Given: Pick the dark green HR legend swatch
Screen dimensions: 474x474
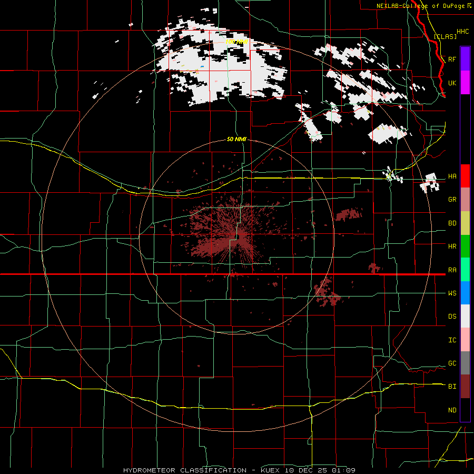Looking at the screenshot, I should [x=465, y=246].
